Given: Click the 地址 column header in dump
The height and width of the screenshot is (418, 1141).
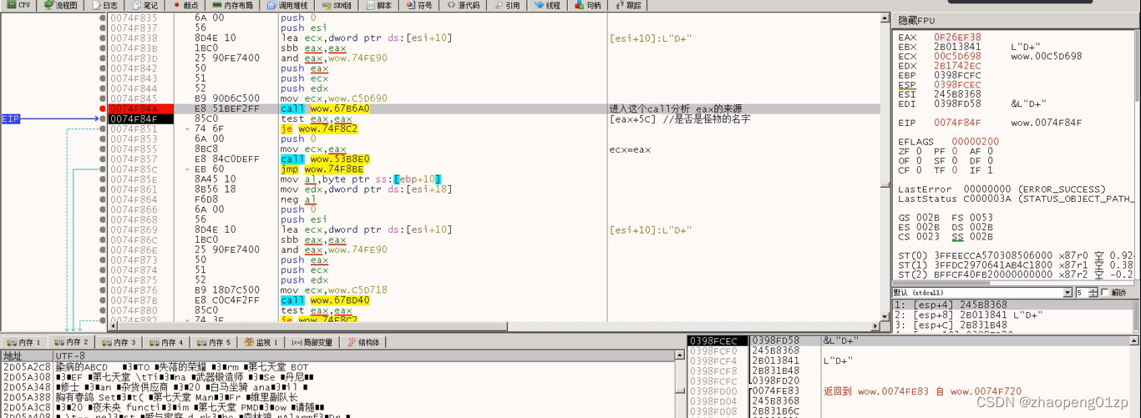Looking at the screenshot, I should point(27,355).
